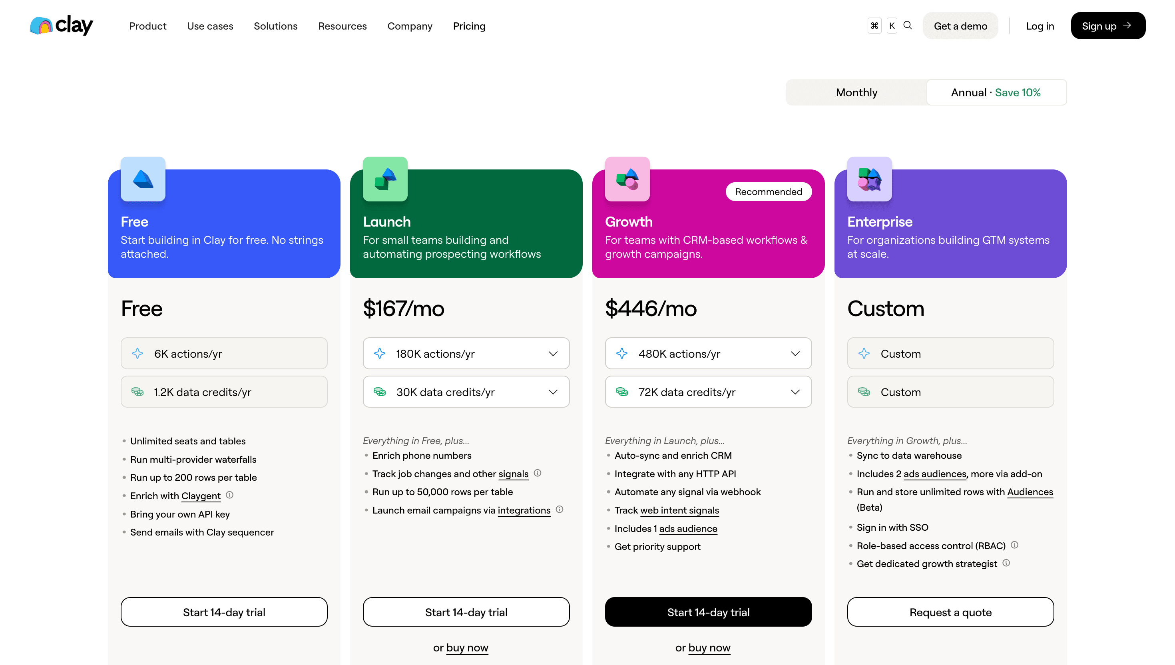Open the Solutions navigation menu
The width and height of the screenshot is (1175, 665).
point(275,26)
